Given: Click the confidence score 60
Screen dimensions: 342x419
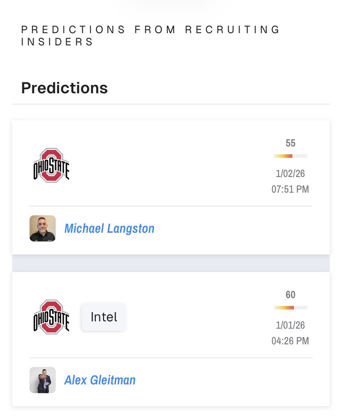Looking at the screenshot, I should 291,295.
